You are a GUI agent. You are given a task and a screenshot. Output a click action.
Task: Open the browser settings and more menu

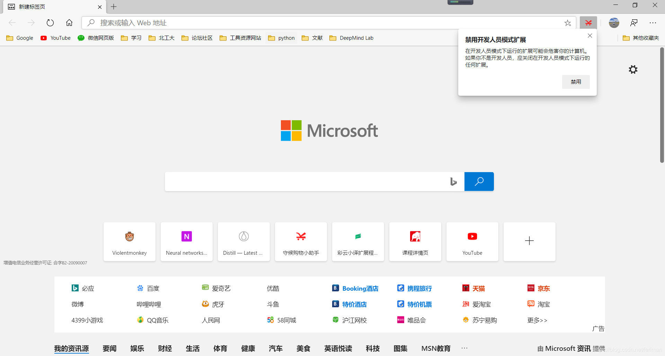pos(653,23)
